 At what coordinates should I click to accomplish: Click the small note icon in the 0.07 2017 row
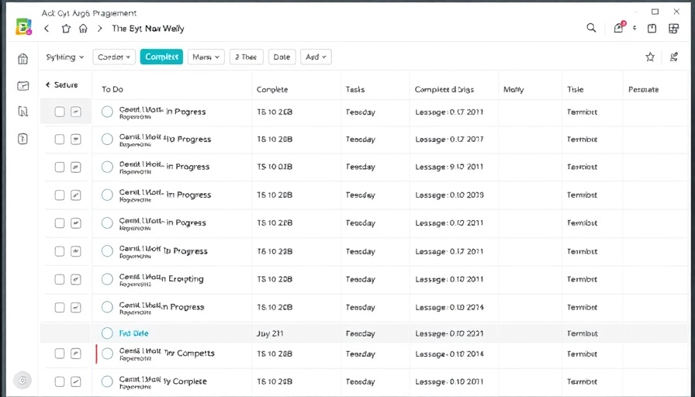coord(76,139)
